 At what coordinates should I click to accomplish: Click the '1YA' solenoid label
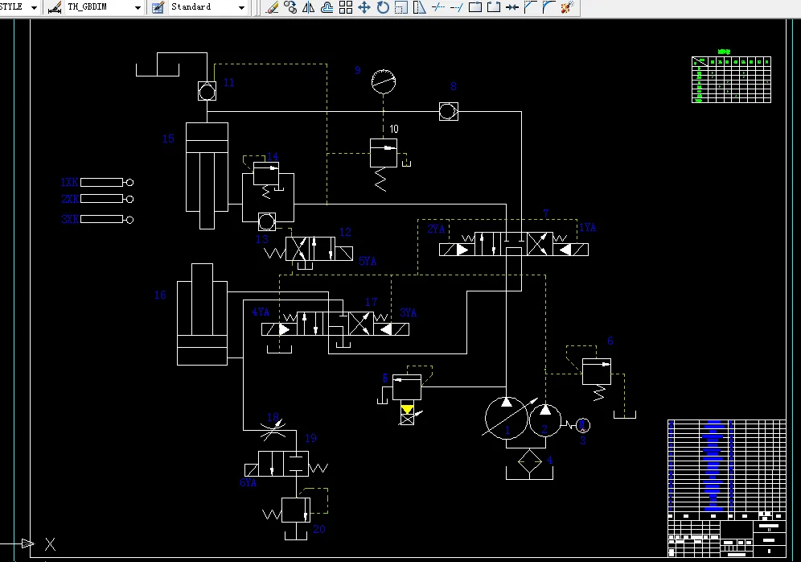(x=587, y=228)
